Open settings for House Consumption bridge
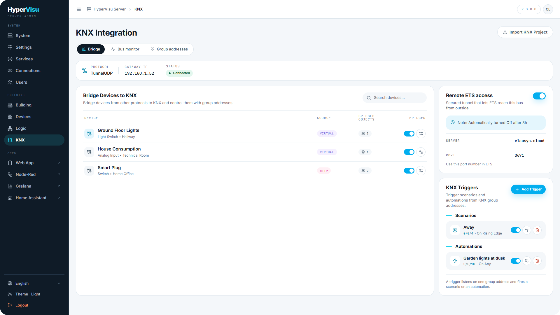The image size is (560, 315). point(421,152)
